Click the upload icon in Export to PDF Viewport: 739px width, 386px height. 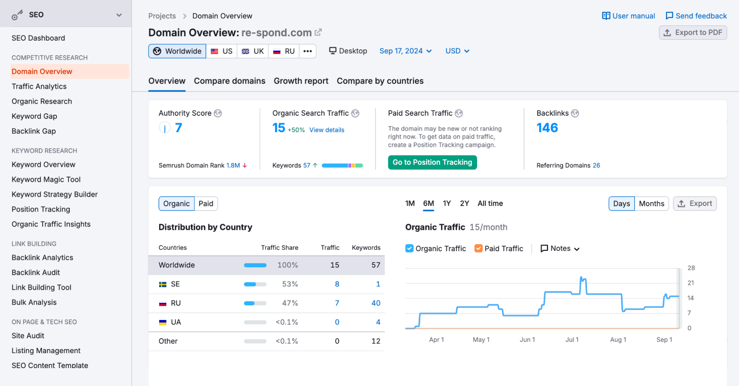(667, 33)
